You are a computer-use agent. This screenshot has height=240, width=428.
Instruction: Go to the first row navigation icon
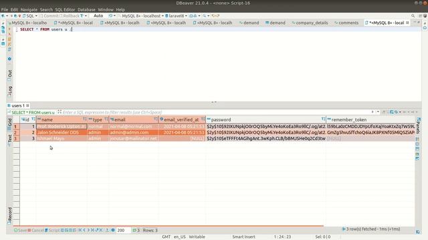pyautogui.click(x=80, y=230)
